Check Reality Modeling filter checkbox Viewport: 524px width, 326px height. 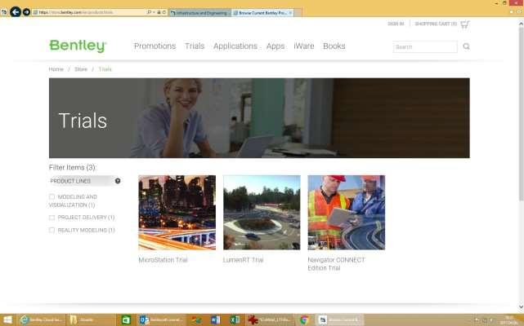click(x=52, y=230)
